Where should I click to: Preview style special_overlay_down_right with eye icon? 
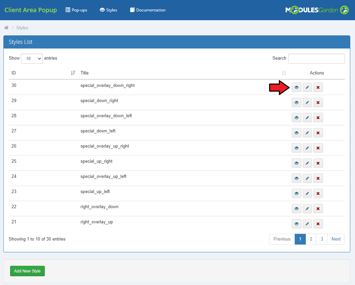pos(296,87)
